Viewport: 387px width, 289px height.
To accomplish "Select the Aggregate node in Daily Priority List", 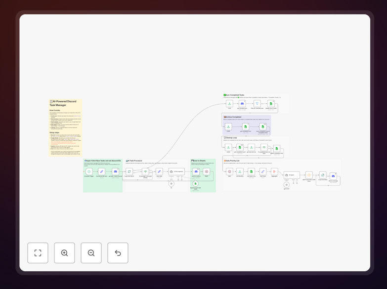I will coord(274,171).
